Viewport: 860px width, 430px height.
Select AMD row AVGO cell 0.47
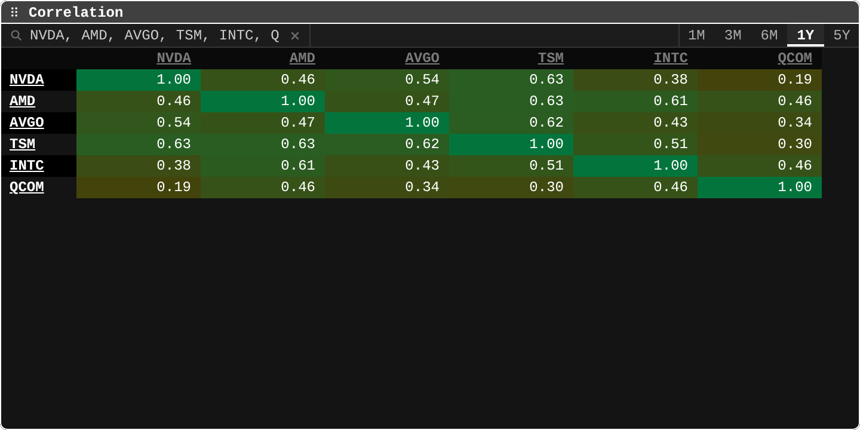387,102
